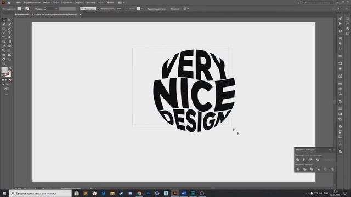Open fill color dropdown in control bar

22,9
